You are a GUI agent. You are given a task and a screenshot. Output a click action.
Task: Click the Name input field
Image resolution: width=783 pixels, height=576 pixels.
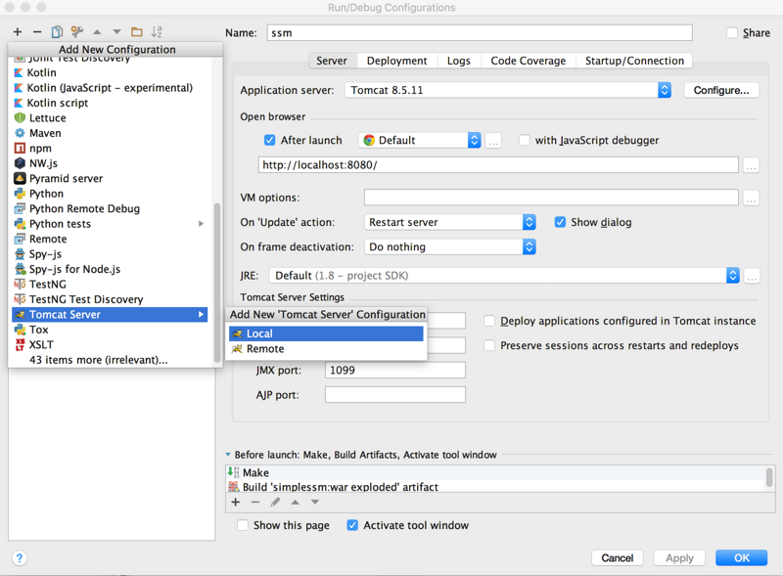[x=480, y=33]
